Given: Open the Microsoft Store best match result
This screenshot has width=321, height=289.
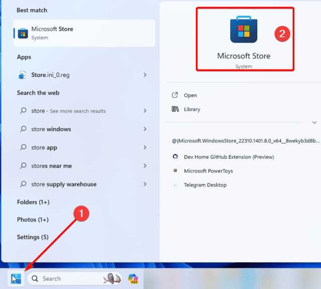Looking at the screenshot, I should click(x=84, y=33).
